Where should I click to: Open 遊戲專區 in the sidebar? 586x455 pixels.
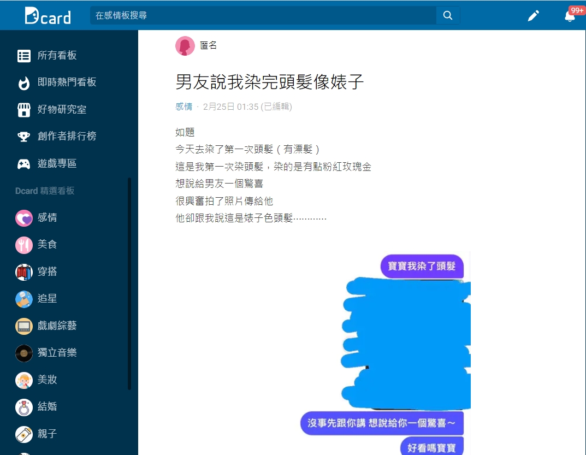57,163
